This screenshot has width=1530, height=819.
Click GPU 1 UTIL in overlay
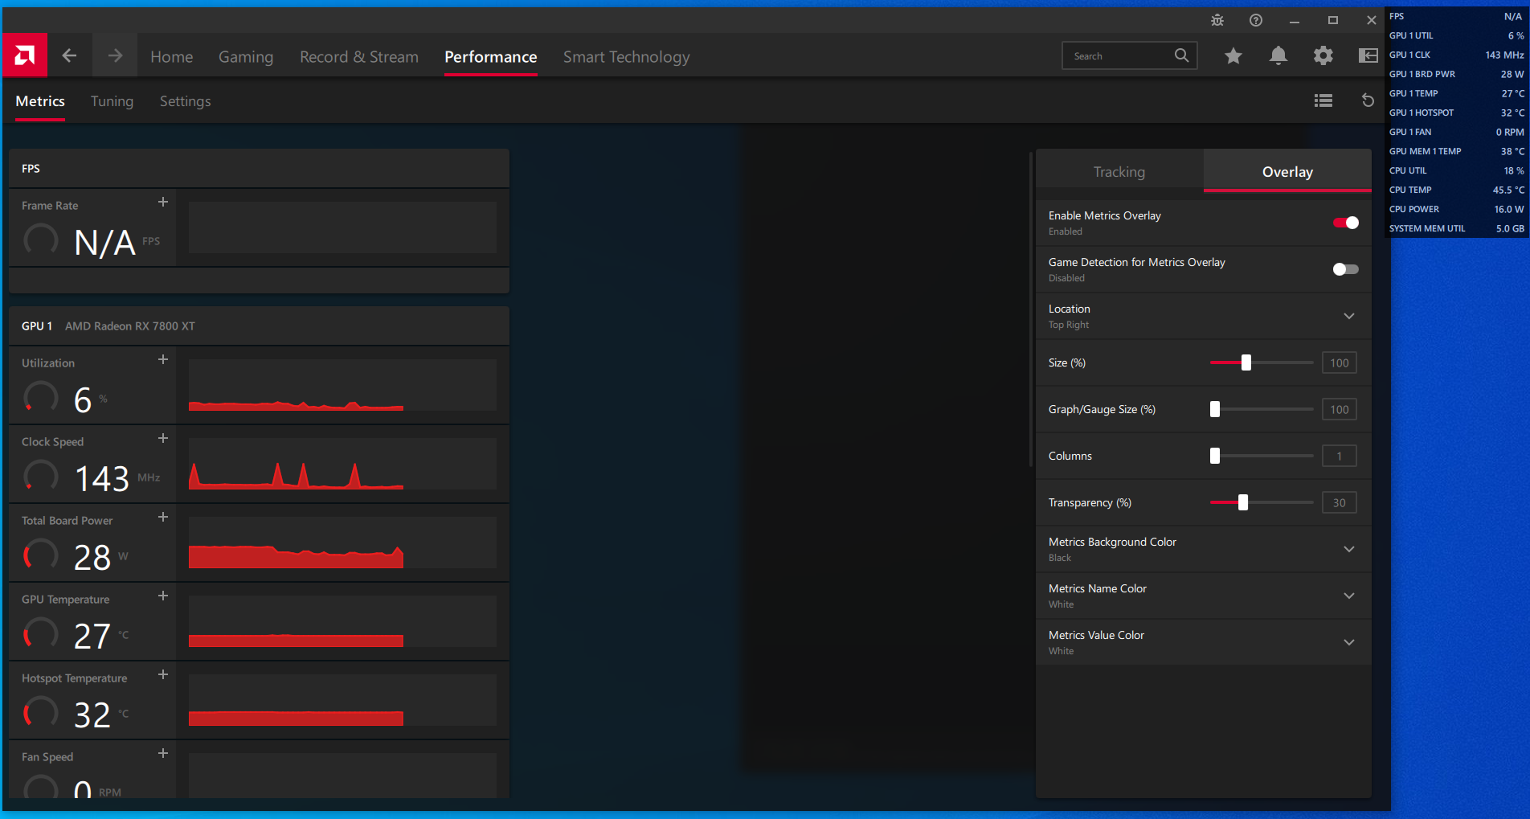click(x=1456, y=35)
